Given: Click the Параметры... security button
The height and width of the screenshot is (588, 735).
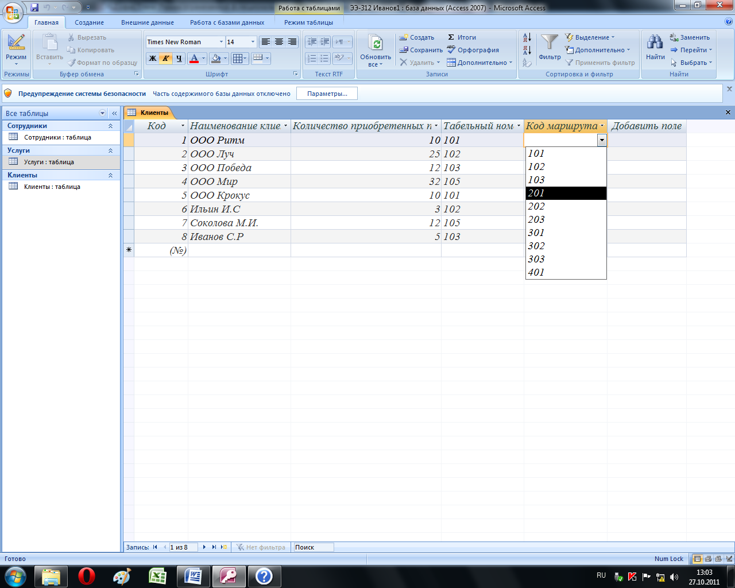Looking at the screenshot, I should tap(327, 94).
